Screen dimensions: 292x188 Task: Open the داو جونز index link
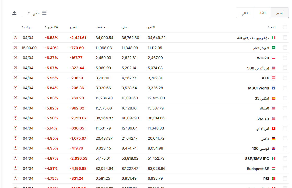click(x=263, y=118)
